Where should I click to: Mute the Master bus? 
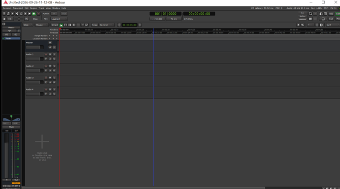pyautogui.click(x=50, y=43)
